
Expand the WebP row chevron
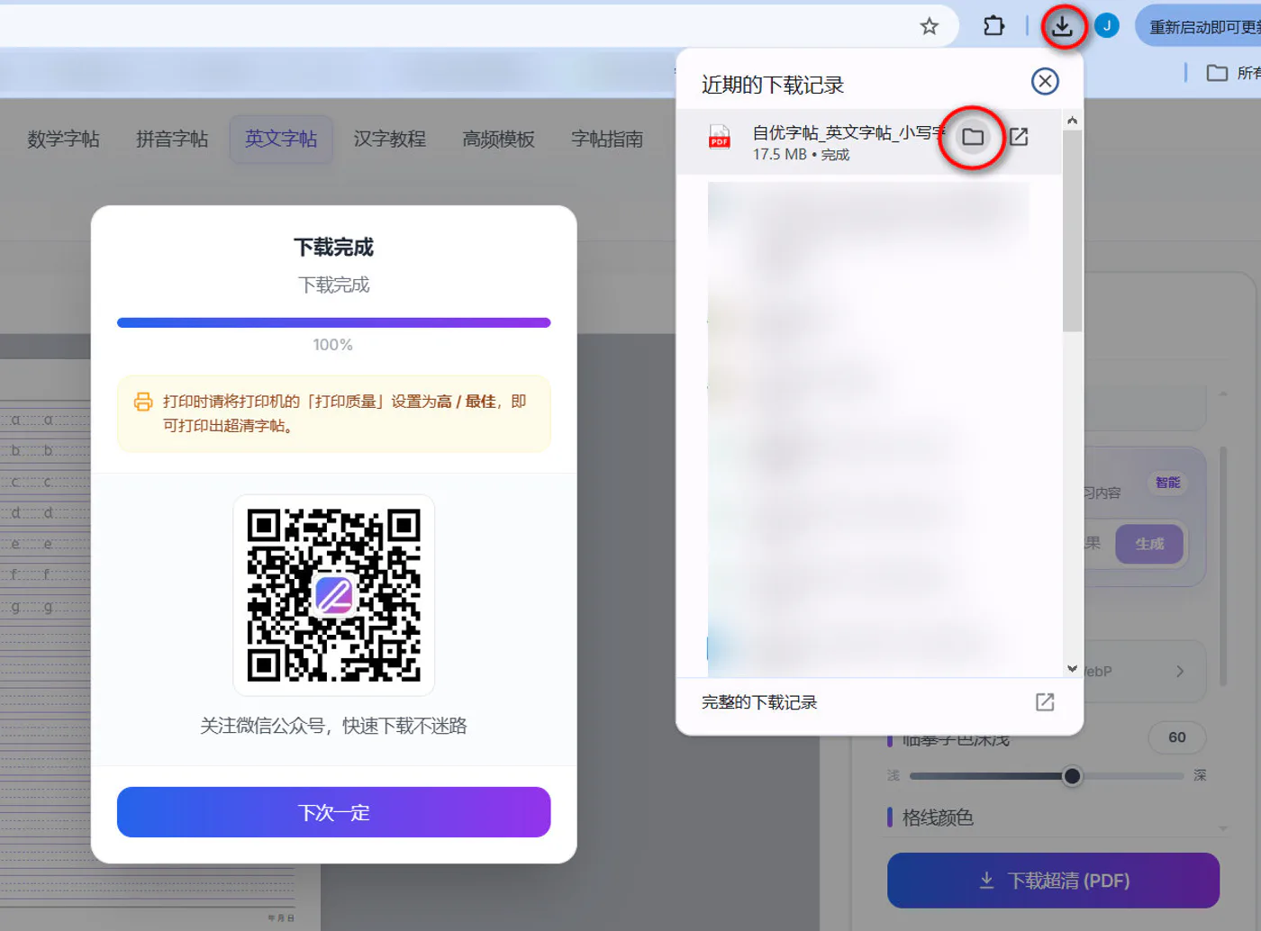[x=1180, y=672]
